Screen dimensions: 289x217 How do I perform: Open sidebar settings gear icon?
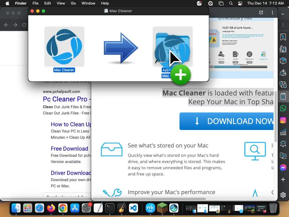(283, 195)
